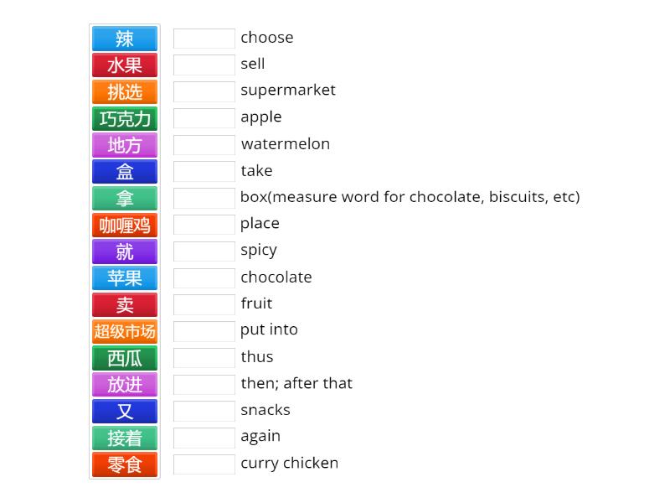Viewport: 670px width, 503px height.
Task: Click the green 巧克力 tile
Action: click(125, 119)
